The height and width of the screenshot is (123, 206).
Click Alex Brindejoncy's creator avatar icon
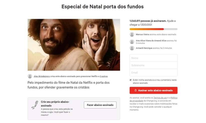point(30,76)
